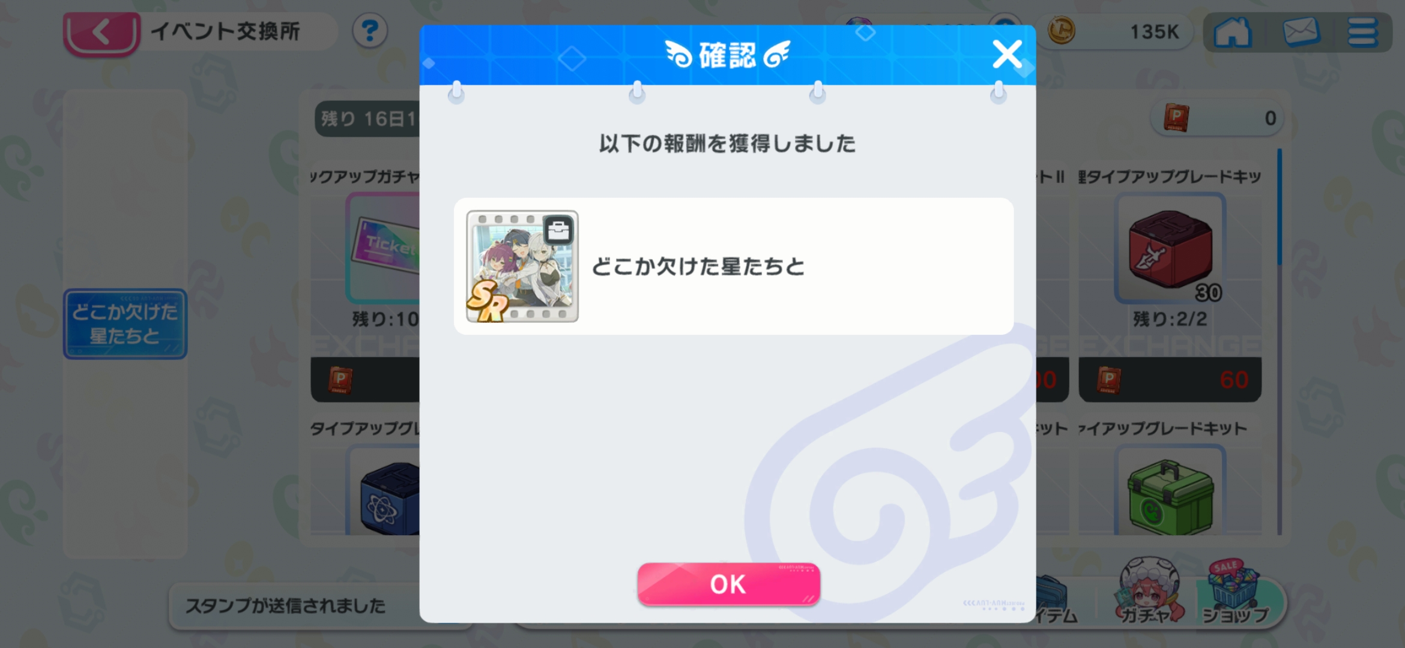This screenshot has height=648, width=1405.
Task: Open the hamburger menu icon
Action: coord(1362,32)
